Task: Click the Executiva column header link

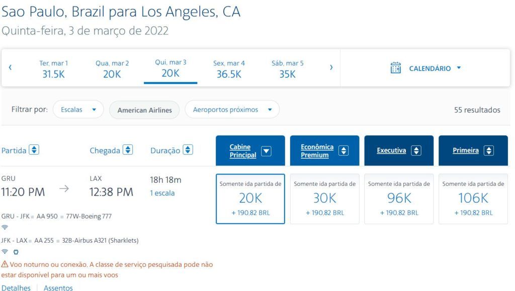Action: pyautogui.click(x=391, y=150)
